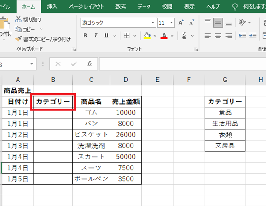Apply cell borders icon
The width and height of the screenshot is (266, 206).
click(x=126, y=36)
